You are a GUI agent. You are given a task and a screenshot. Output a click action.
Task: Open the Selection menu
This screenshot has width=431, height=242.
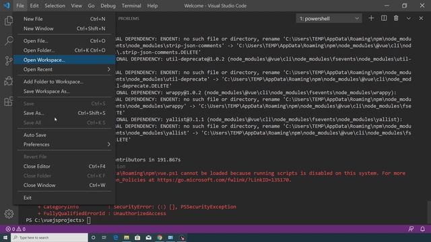coord(55,5)
